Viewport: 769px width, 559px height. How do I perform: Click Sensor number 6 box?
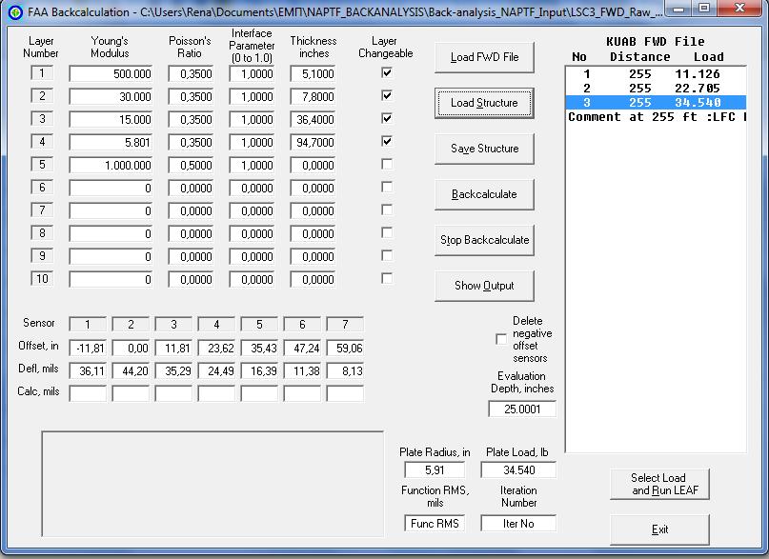[x=302, y=325]
